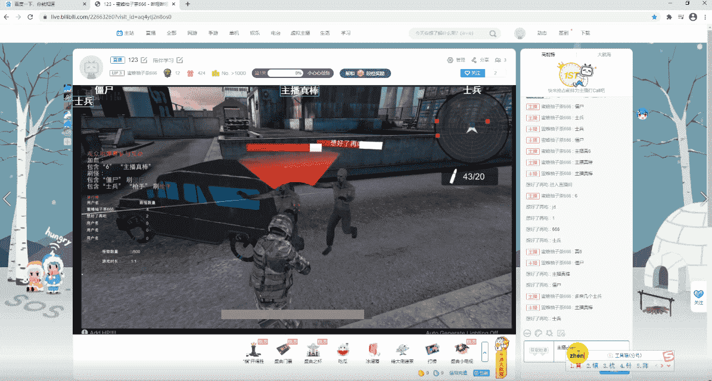Choose IME candidate 2 镇
This screenshot has width=712, height=381.
(x=593, y=366)
